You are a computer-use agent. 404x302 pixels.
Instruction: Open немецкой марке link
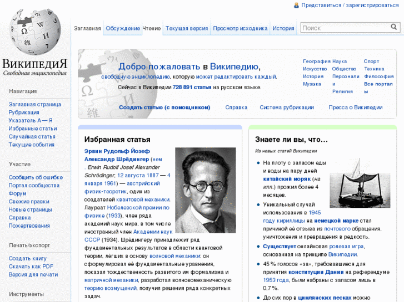(336, 221)
